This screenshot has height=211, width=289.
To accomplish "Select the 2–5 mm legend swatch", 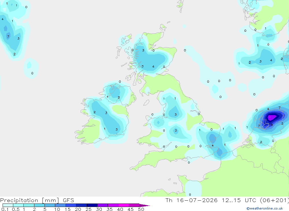I will [39, 205].
